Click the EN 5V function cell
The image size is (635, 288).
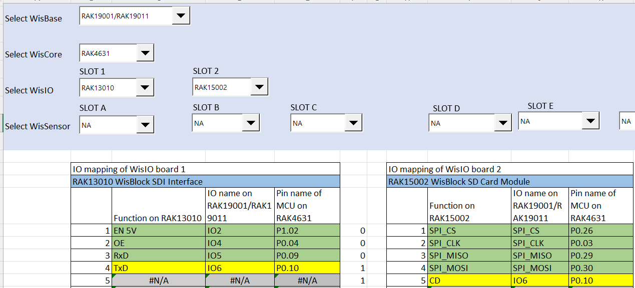pos(158,231)
